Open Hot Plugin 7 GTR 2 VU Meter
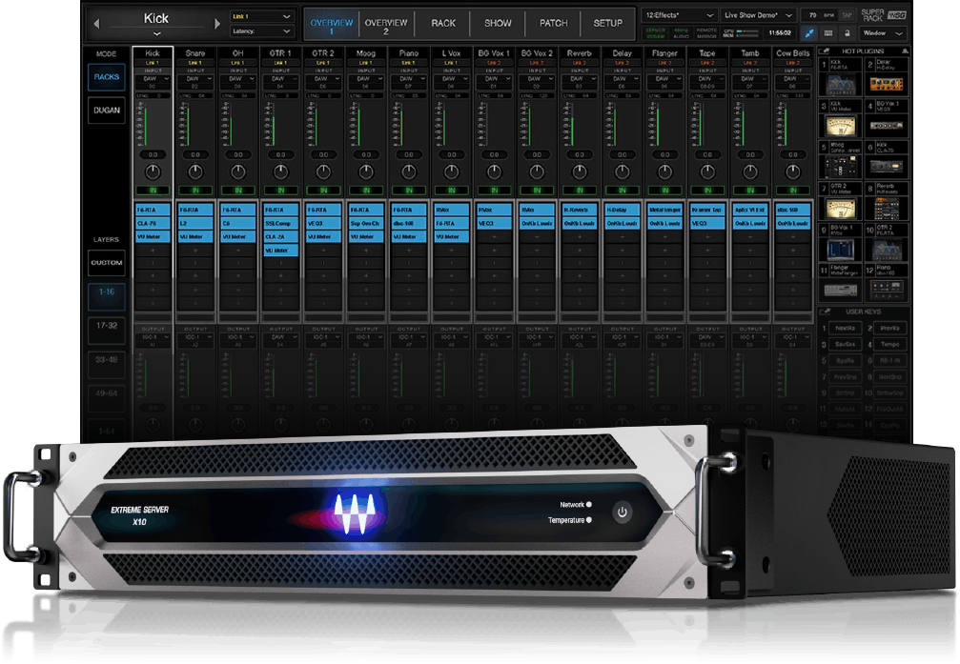This screenshot has width=960, height=664. pyautogui.click(x=841, y=208)
